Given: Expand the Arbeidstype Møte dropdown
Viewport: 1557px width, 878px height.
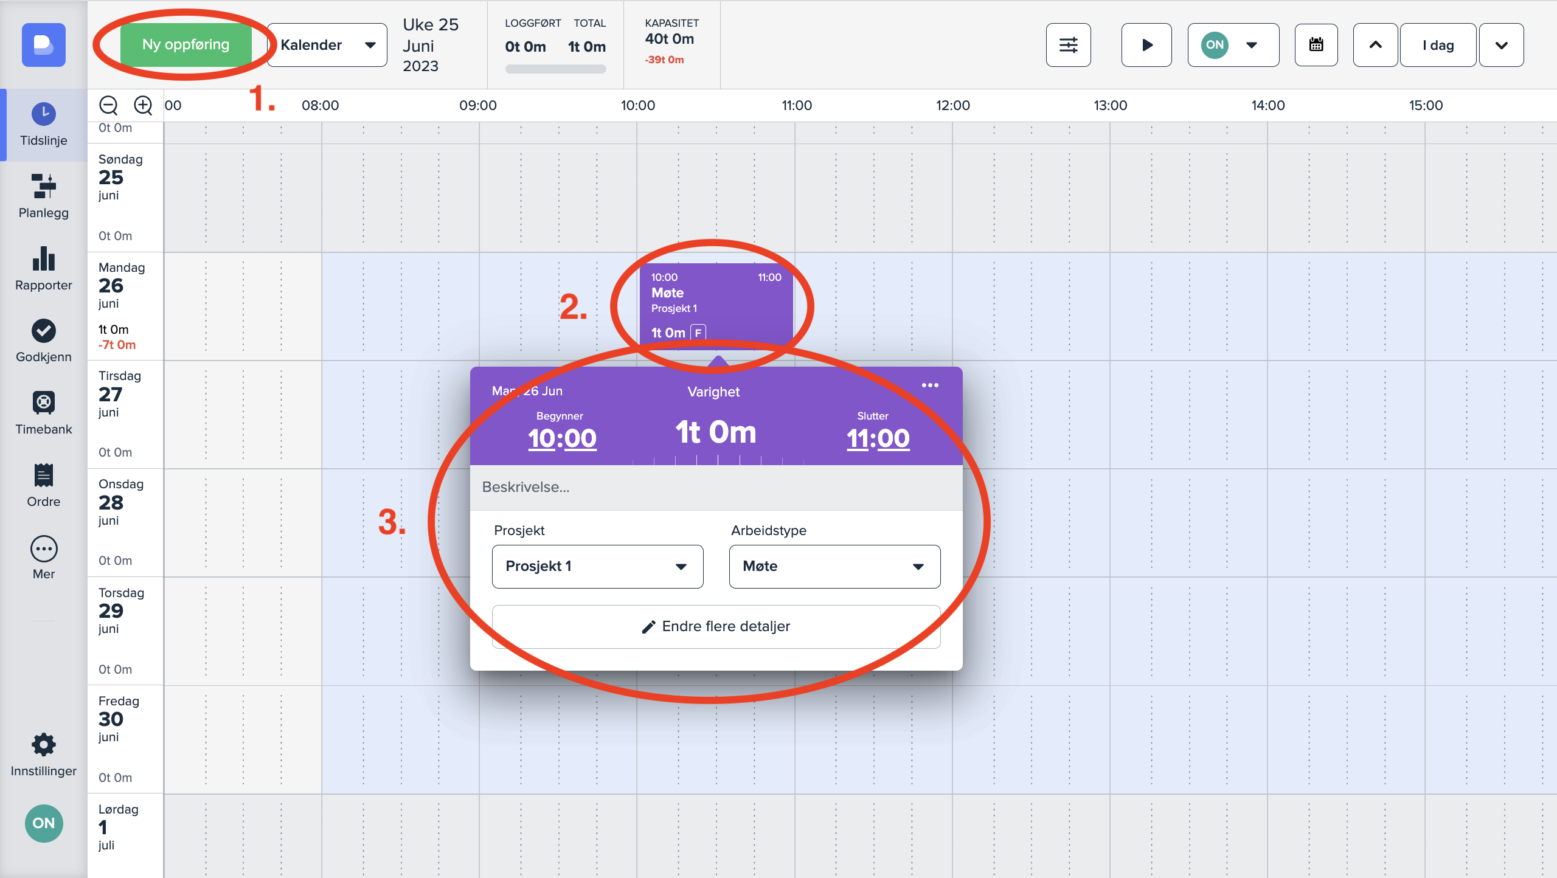Looking at the screenshot, I should (x=834, y=566).
